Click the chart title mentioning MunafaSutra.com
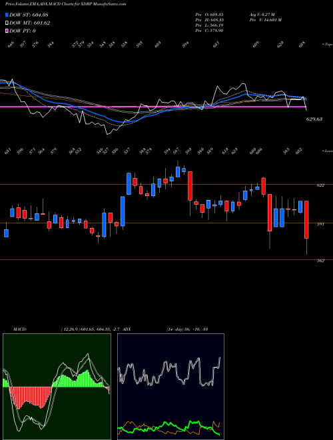The image size is (333, 440). [66, 4]
